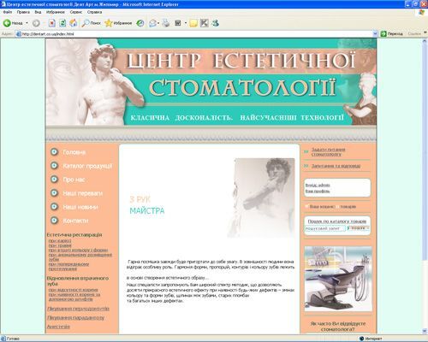Click the vertical scrollbar thumb
This screenshot has height=342, width=428.
pos(425,152)
